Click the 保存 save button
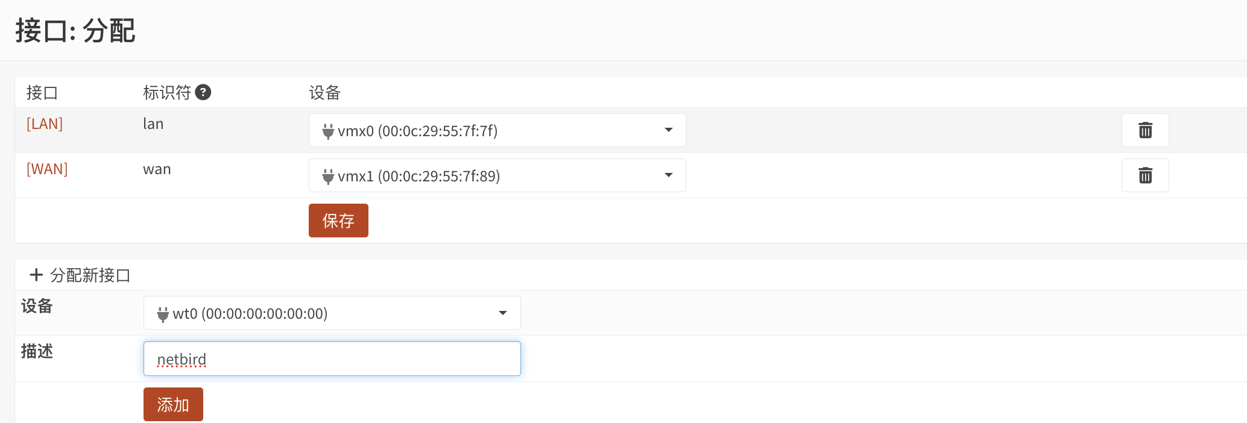 [338, 221]
